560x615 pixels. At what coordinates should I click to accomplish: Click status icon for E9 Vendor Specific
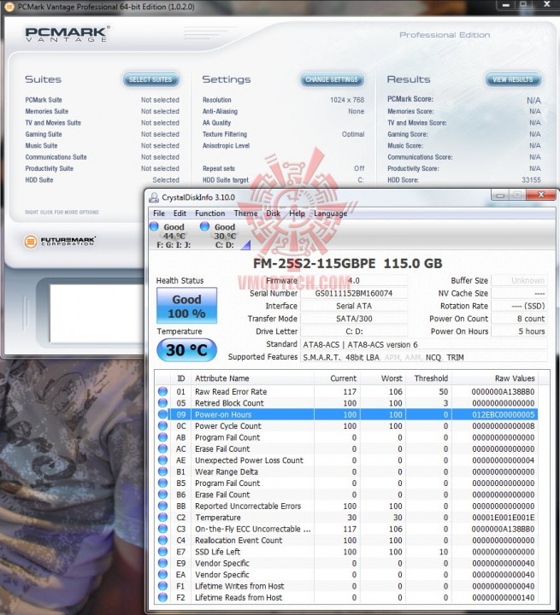(x=162, y=563)
